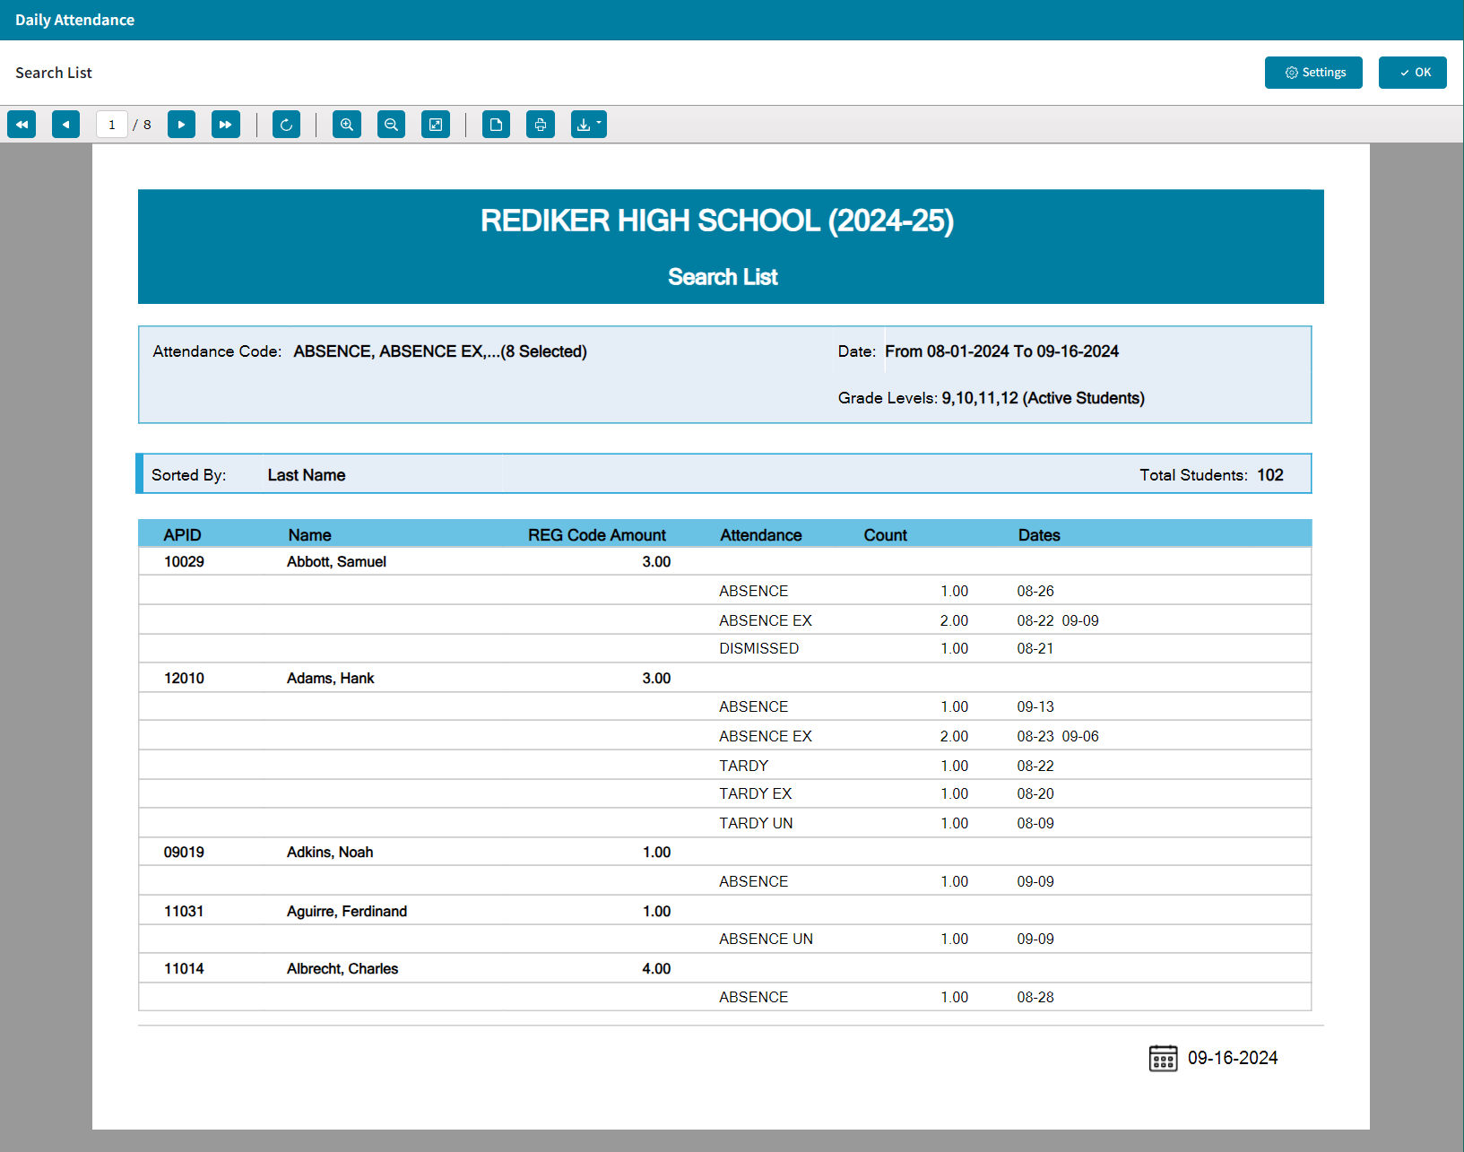
Task: Select the Dates column header
Action: pyautogui.click(x=1039, y=535)
